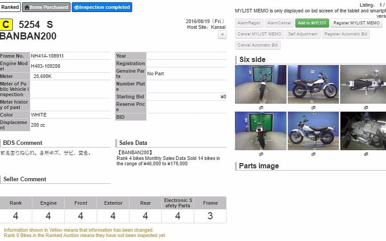This screenshot has width=386, height=241.
Task: Click the Rear column header in ratings
Action: coord(146,203)
